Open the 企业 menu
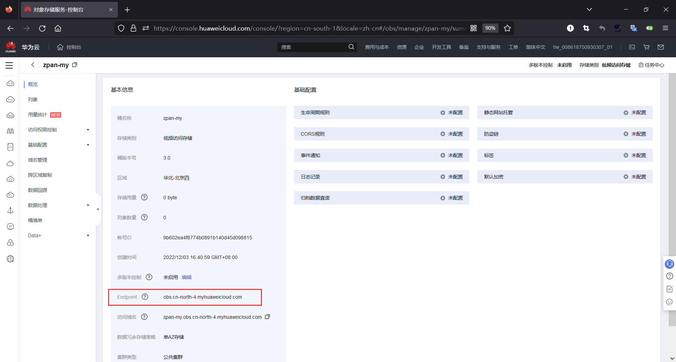 419,47
